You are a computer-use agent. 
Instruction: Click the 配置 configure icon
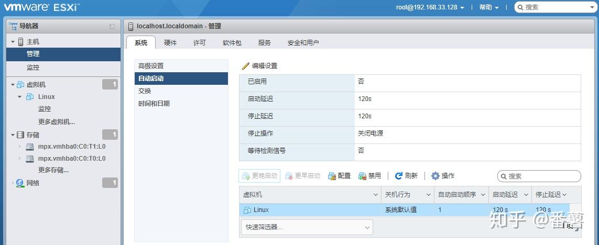[x=332, y=176]
